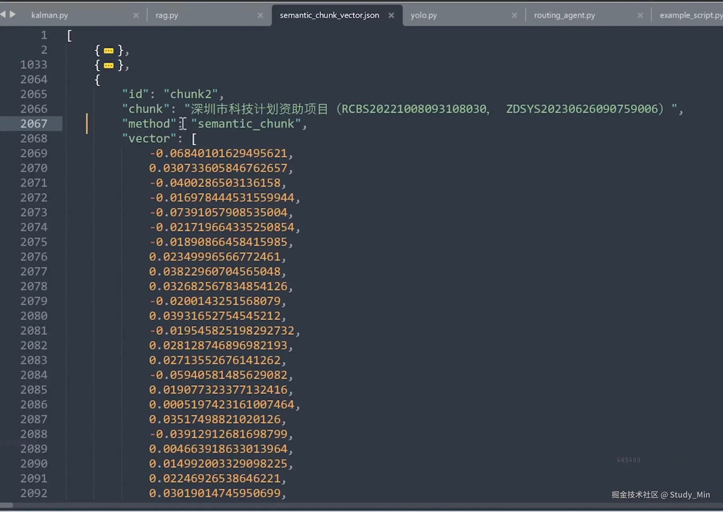Show next tabs with right arrow

point(13,14)
